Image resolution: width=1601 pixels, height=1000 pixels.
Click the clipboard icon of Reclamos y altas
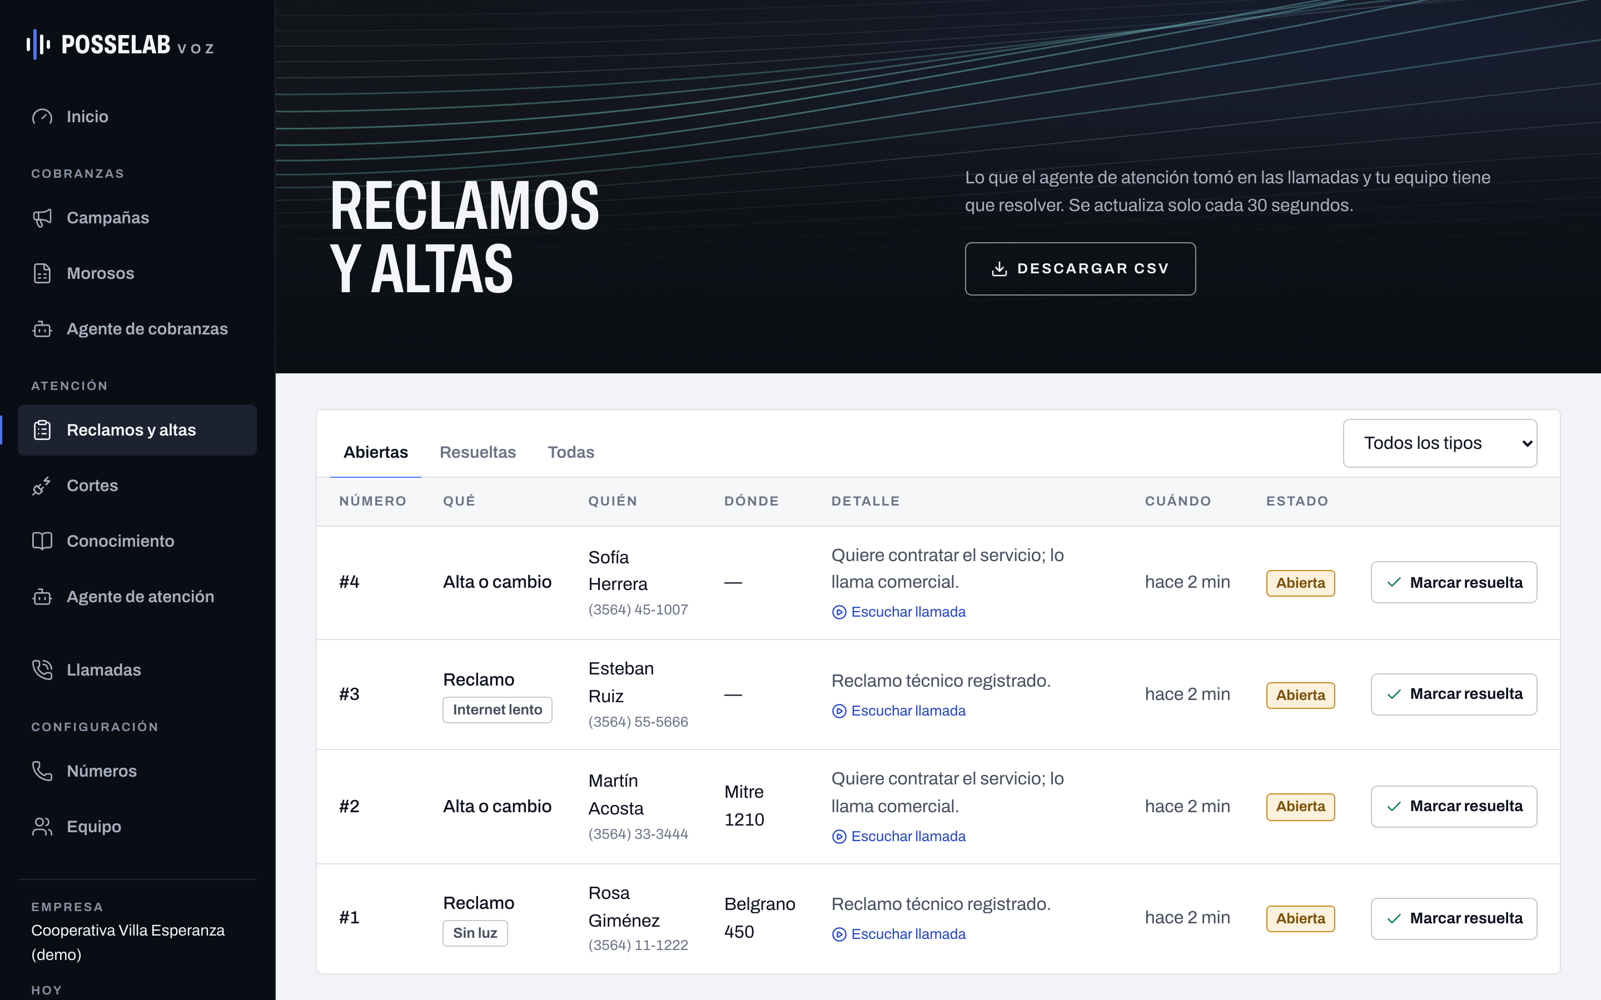click(42, 431)
